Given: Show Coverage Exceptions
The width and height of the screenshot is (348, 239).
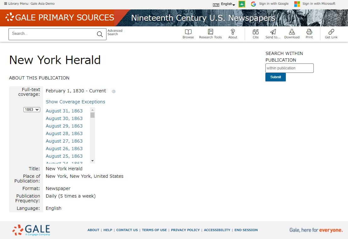Looking at the screenshot, I should pyautogui.click(x=75, y=102).
